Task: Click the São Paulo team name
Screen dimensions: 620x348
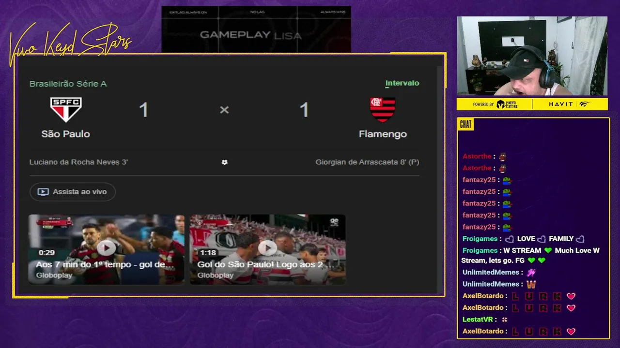Action: tap(65, 134)
